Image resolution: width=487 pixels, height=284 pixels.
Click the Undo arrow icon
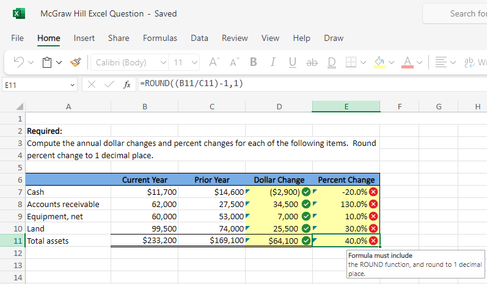click(18, 62)
